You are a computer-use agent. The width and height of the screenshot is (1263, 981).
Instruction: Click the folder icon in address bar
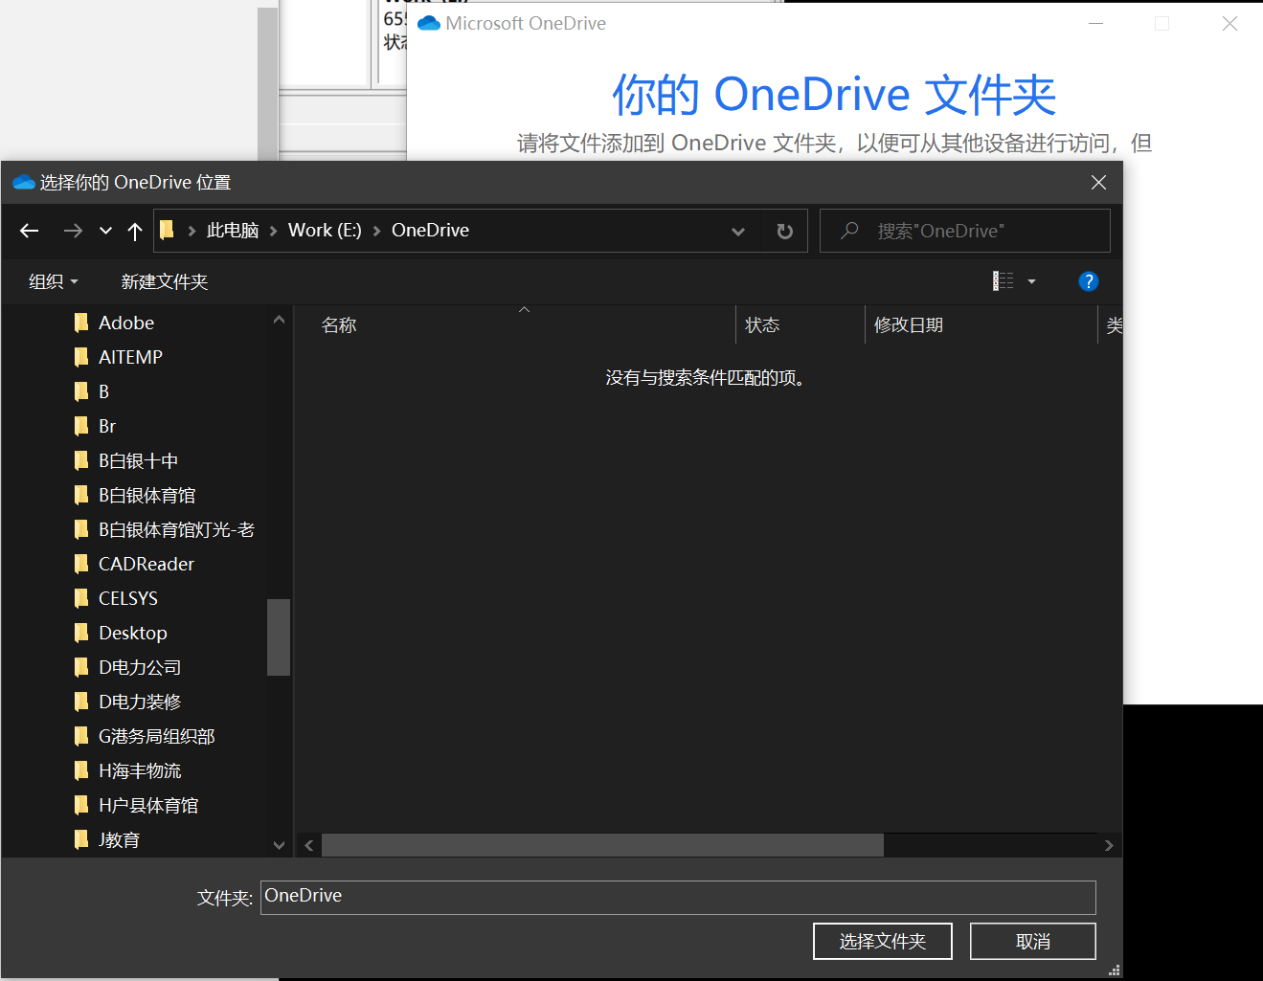pyautogui.click(x=167, y=230)
